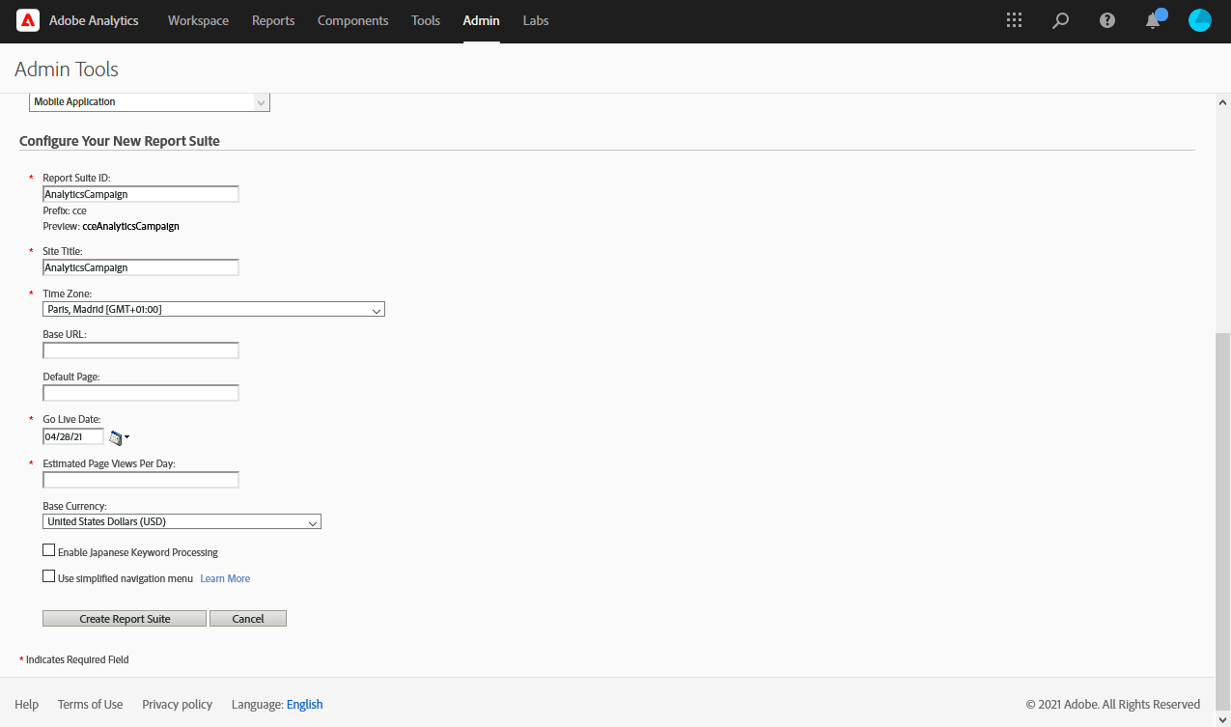This screenshot has width=1231, height=727.
Task: Open the Terms of Use link
Action: click(x=90, y=704)
